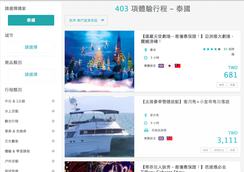Image resolution: width=244 pixels, height=172 pixels.
Task: Click the UK flag on the Siam Niramit listing
Action: point(161,65)
